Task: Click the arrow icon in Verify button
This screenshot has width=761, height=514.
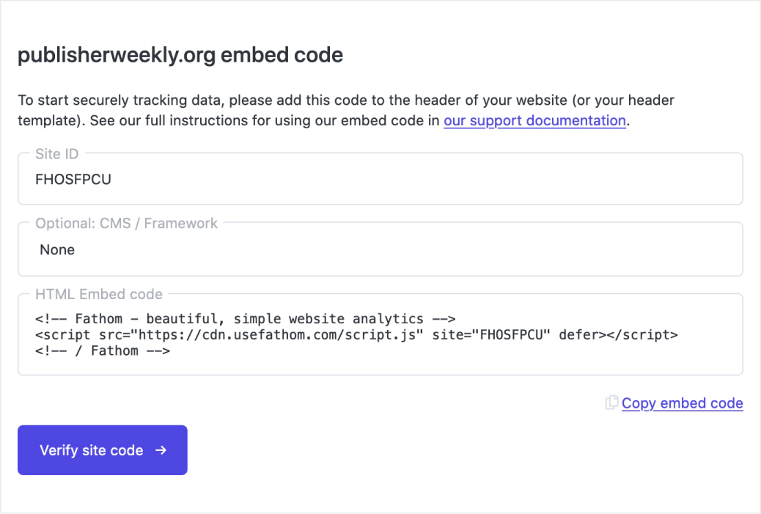Action: coord(161,450)
